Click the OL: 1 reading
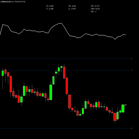The image size is (139, 139). [94, 12]
